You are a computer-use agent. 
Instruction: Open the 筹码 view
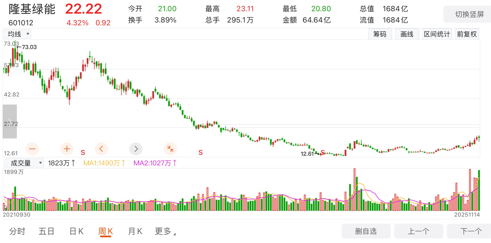pyautogui.click(x=380, y=34)
